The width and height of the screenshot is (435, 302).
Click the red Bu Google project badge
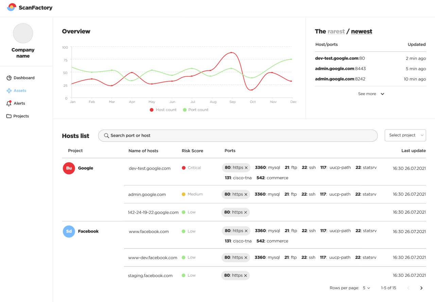[69, 168]
